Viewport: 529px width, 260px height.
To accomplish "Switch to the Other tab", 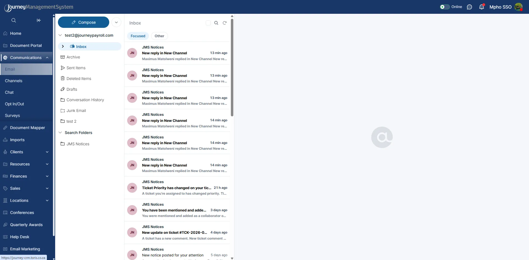I will tap(159, 36).
